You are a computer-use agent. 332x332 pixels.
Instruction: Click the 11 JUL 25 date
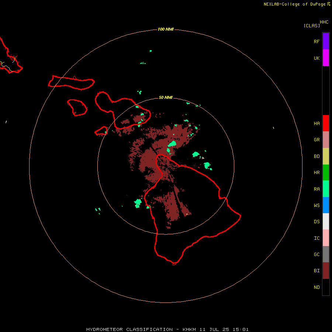pyautogui.click(x=214, y=329)
